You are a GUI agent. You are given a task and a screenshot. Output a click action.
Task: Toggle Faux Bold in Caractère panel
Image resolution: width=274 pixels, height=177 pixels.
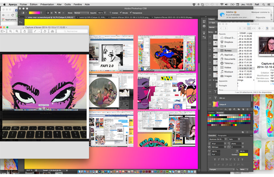click(x=215, y=159)
